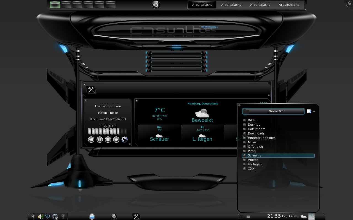
Task: Select the active green desktop pager slot
Action: click(x=55, y=5)
